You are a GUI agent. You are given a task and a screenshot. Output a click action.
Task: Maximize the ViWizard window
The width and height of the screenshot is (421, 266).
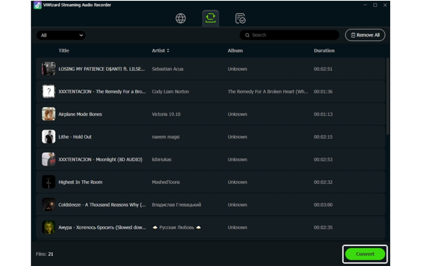tap(375, 5)
